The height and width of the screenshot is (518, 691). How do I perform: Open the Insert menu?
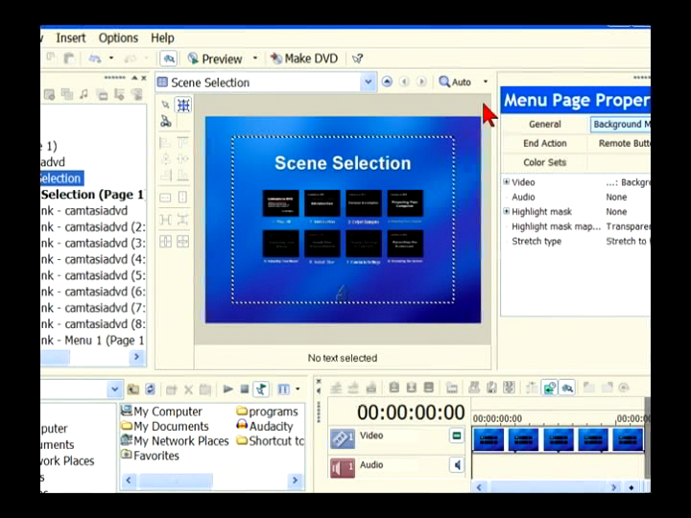click(x=71, y=37)
